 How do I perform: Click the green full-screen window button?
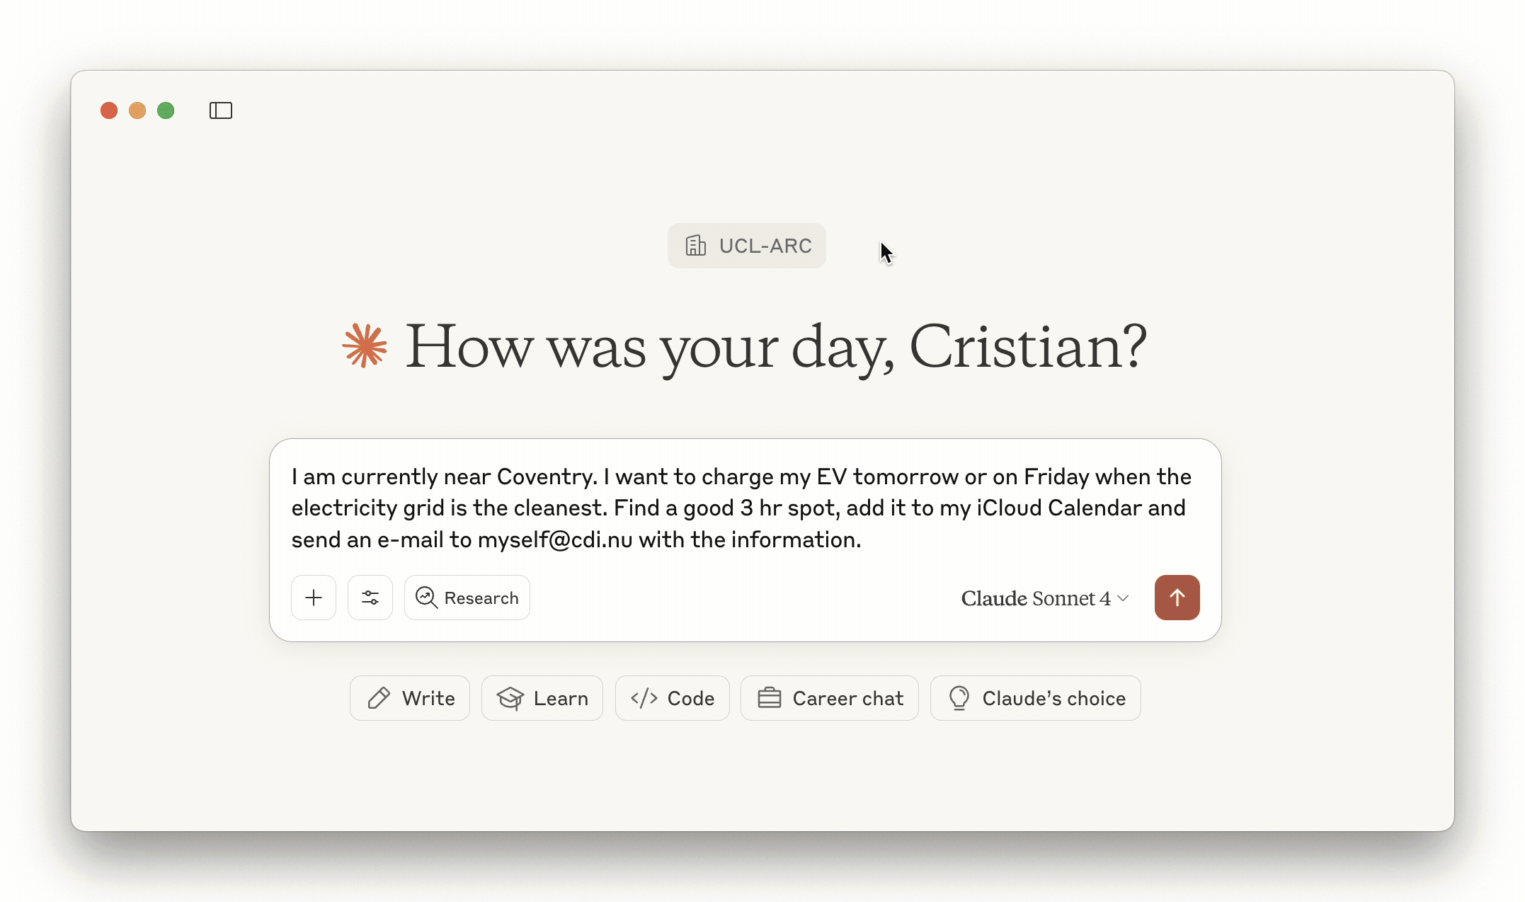(x=166, y=110)
